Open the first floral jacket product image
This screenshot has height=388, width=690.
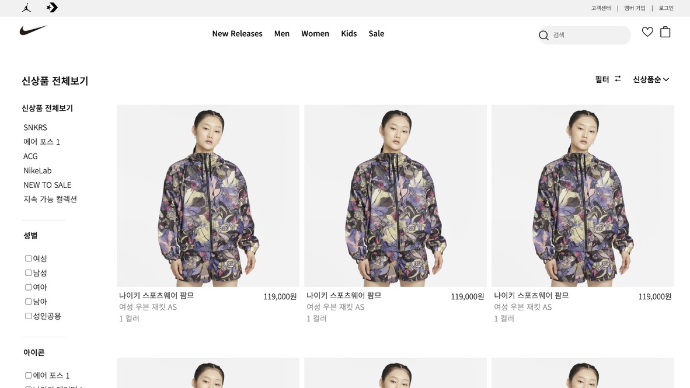[208, 196]
